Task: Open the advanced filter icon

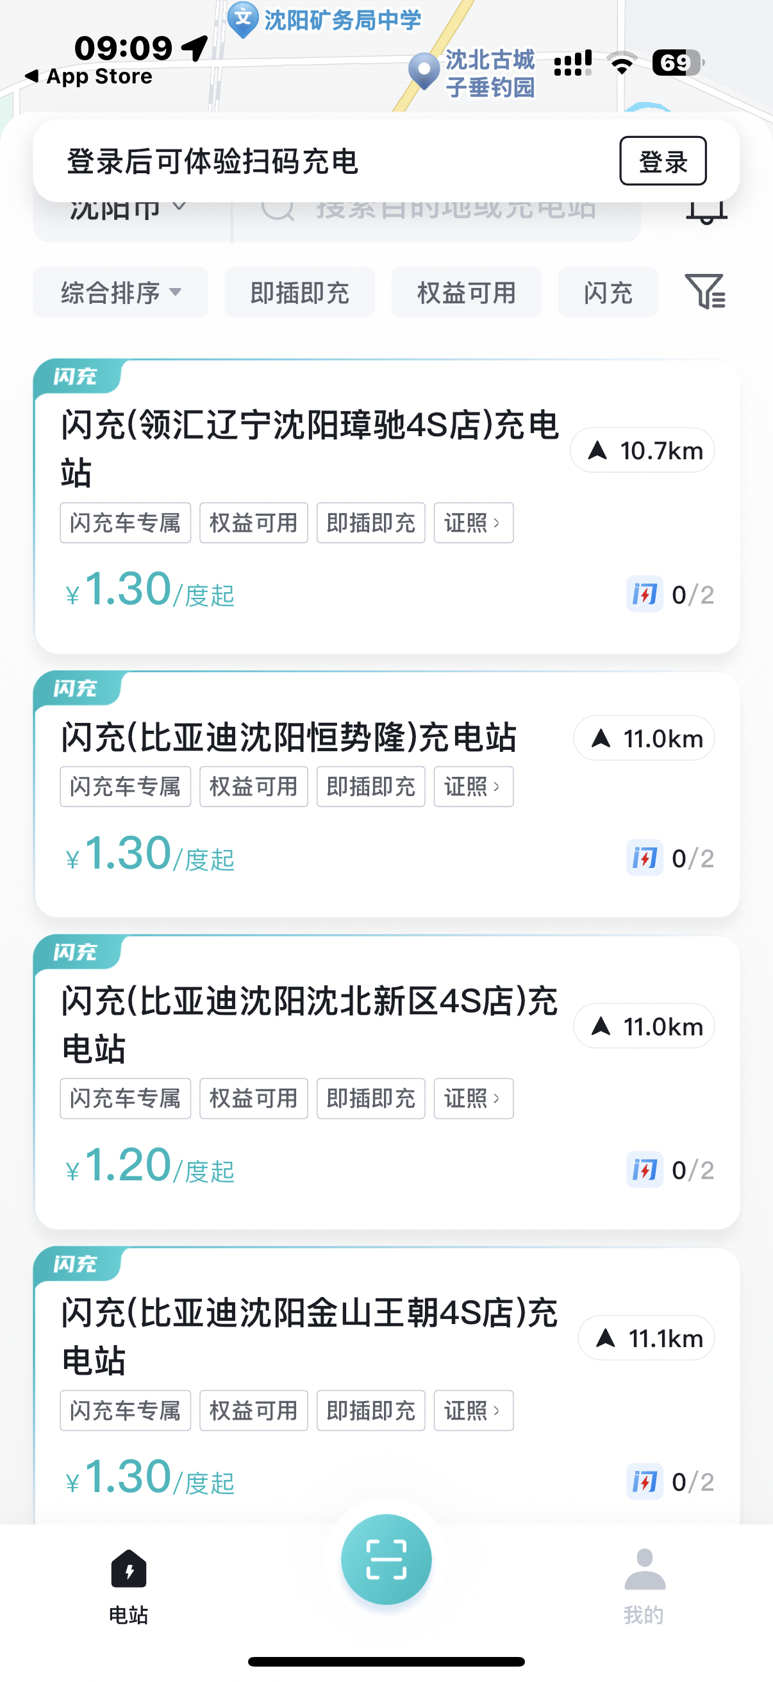Action: [704, 291]
